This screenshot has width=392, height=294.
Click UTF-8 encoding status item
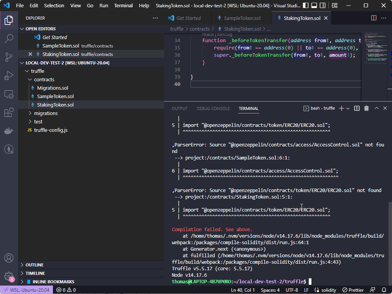292,290
